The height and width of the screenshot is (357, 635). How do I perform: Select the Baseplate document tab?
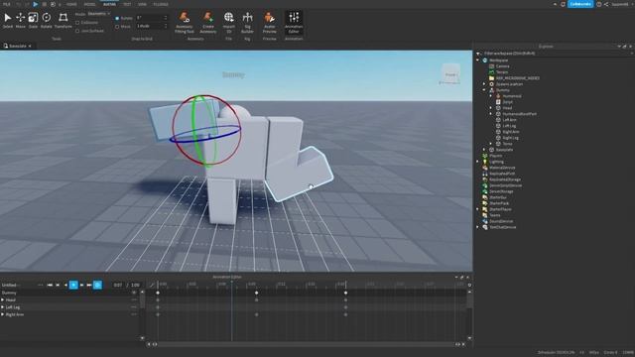click(17, 47)
